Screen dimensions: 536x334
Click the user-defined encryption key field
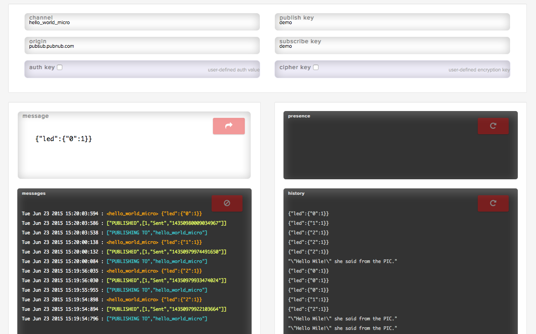[x=432, y=70]
